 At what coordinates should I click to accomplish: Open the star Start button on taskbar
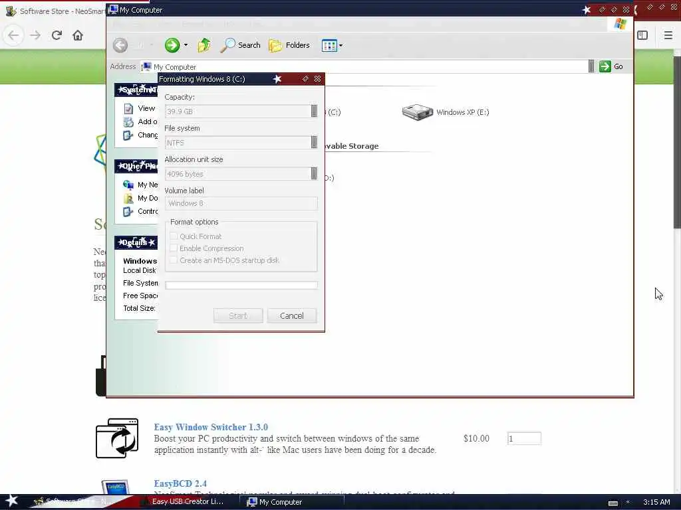(x=11, y=501)
